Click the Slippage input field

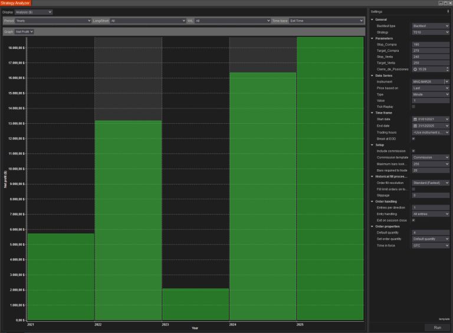click(430, 195)
